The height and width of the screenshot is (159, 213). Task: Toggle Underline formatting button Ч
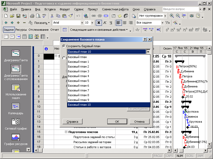pyautogui.click(x=111, y=23)
